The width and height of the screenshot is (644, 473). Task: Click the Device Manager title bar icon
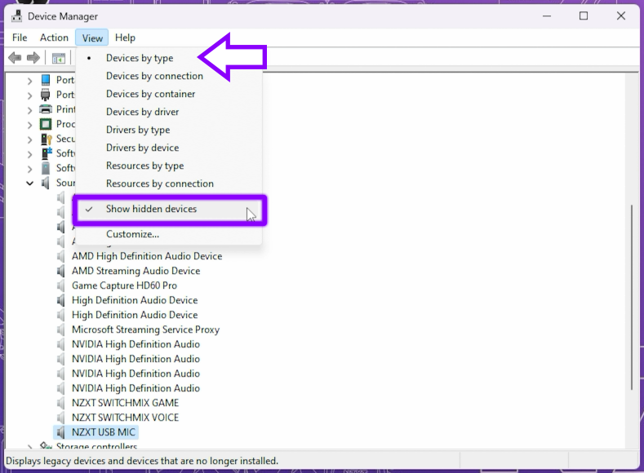17,16
